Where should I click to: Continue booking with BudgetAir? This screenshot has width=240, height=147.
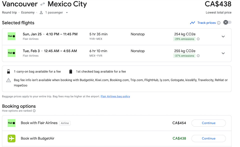[x=208, y=139]
